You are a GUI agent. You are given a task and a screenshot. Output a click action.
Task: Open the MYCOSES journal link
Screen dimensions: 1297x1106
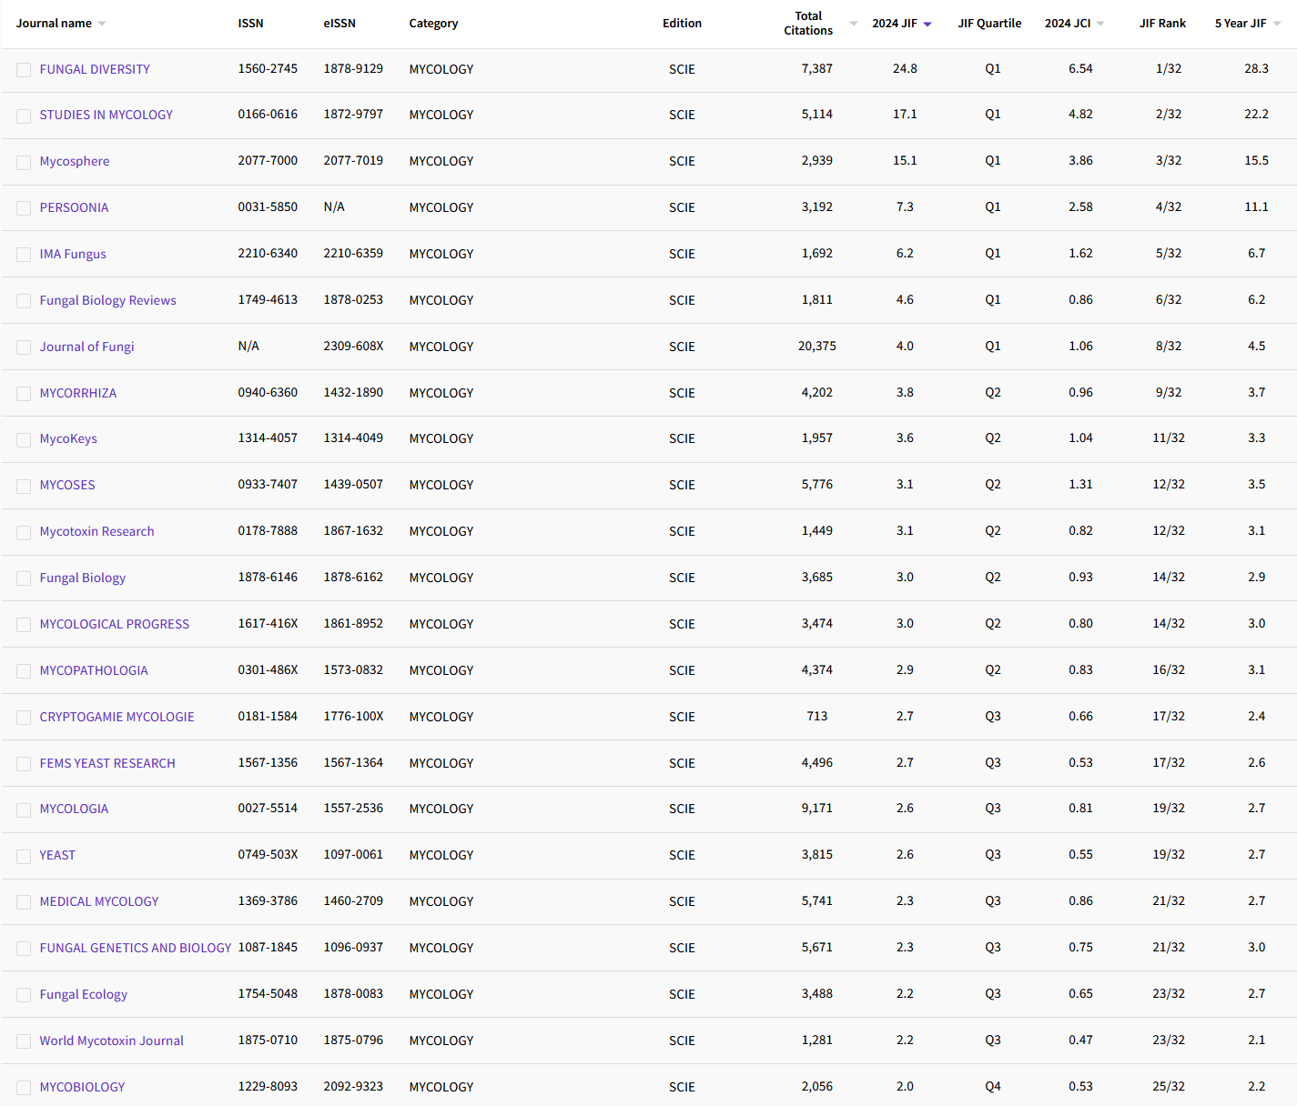[67, 485]
